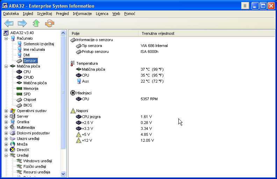Open the Pomoć menu
The height and width of the screenshot is (179, 277).
point(129,14)
